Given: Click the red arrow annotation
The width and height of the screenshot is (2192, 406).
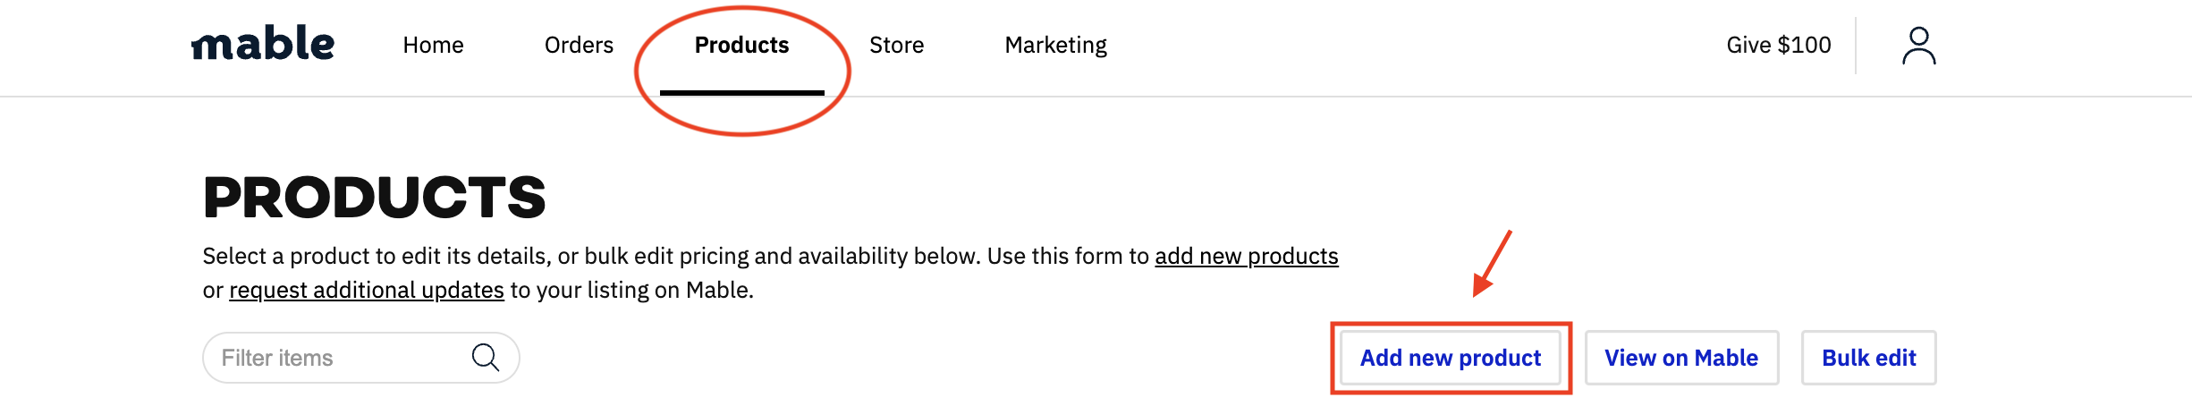Looking at the screenshot, I should click(1492, 263).
